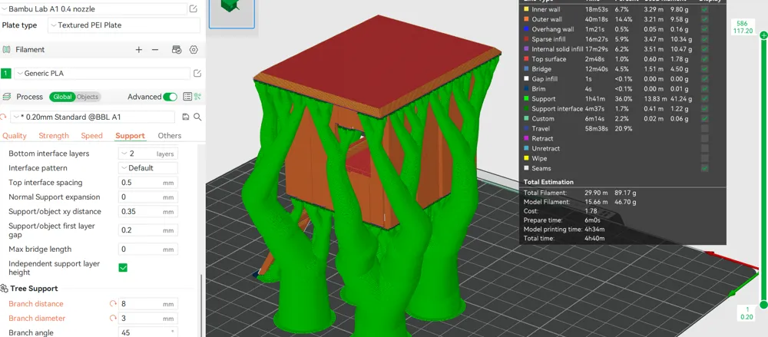Open the Quality tab
Viewport: 768px width, 337px height.
click(x=14, y=136)
